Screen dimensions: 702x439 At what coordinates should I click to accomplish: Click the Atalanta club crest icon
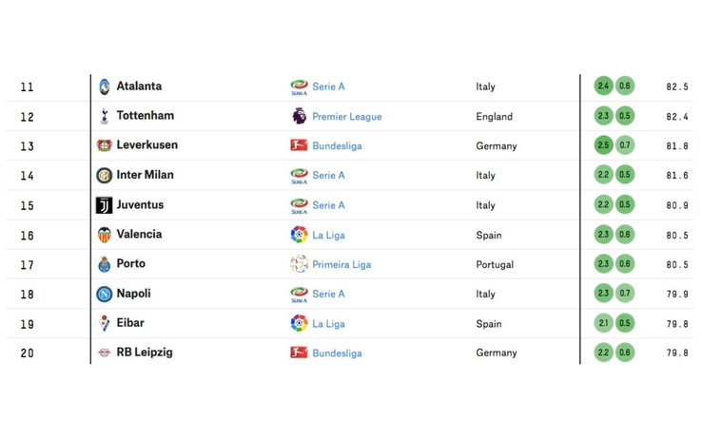click(x=104, y=86)
